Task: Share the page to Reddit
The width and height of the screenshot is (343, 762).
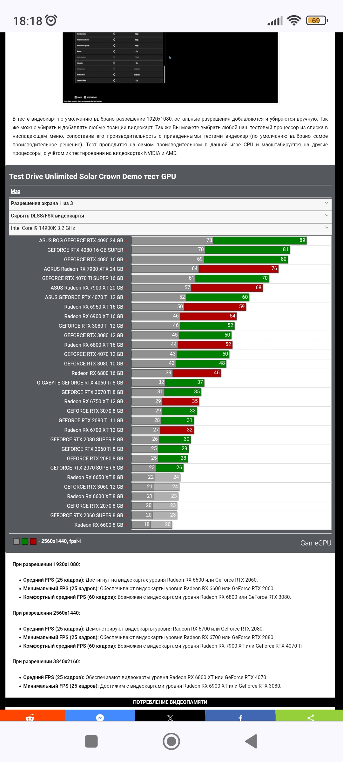Action: [x=32, y=716]
